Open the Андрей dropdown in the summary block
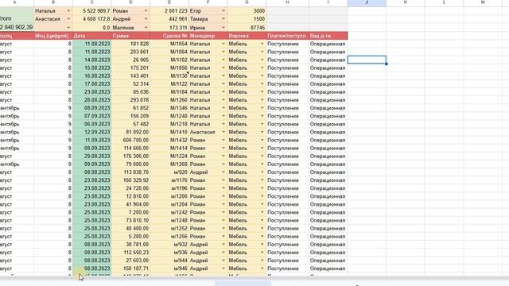The width and height of the screenshot is (509, 286). (x=146, y=19)
